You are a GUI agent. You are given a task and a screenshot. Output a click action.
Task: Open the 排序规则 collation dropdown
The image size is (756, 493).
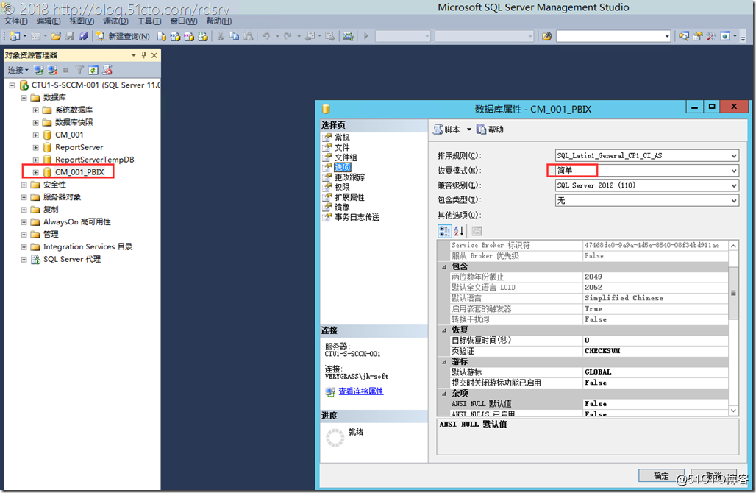pos(733,155)
